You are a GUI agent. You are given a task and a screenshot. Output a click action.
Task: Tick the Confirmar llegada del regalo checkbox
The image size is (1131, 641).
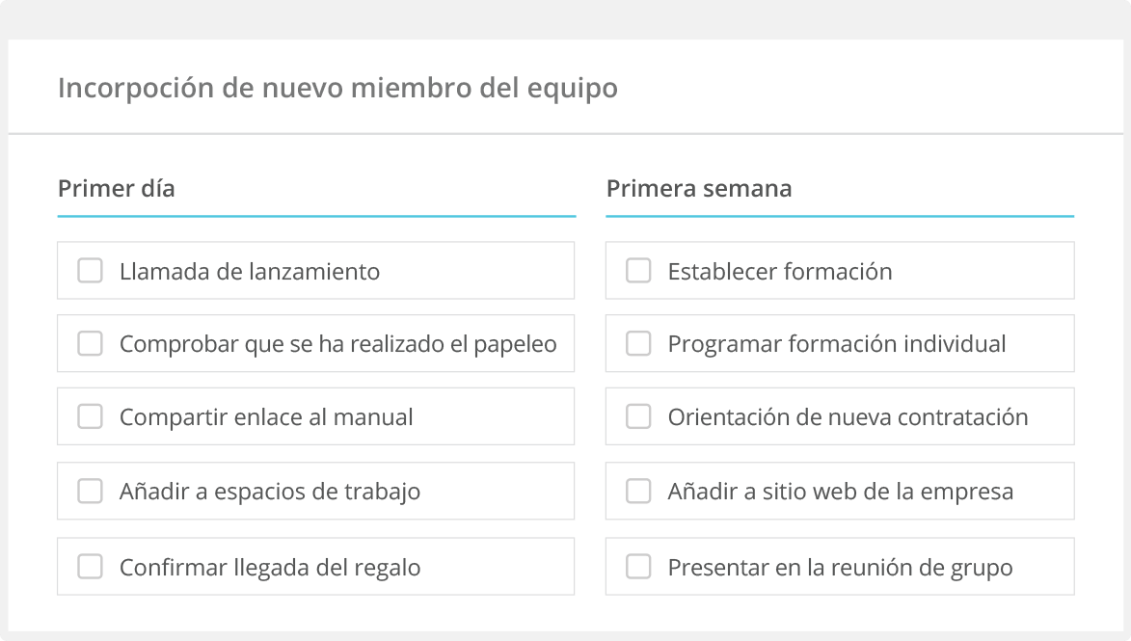pos(90,567)
